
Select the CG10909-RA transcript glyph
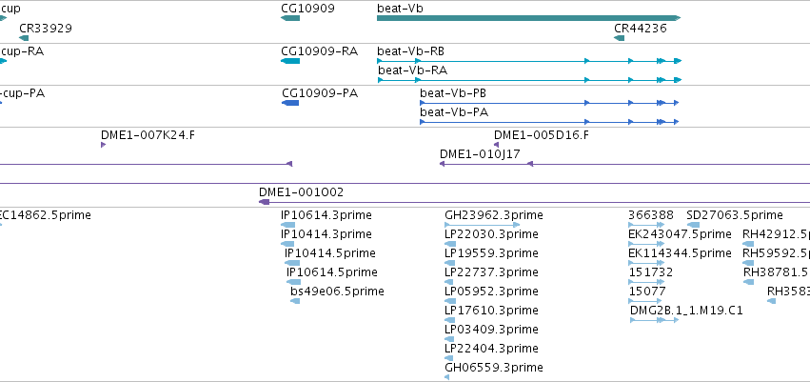290,61
